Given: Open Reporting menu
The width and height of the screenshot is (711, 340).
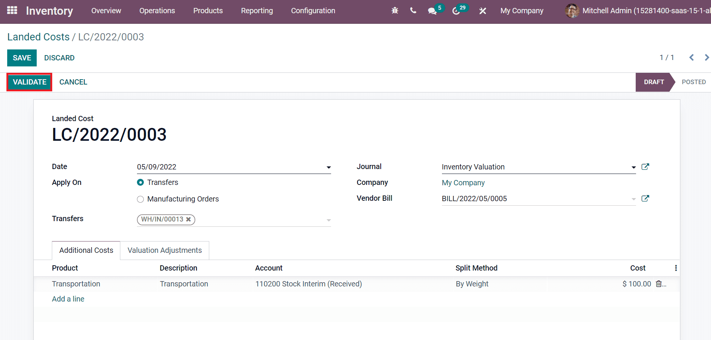Looking at the screenshot, I should click(x=257, y=11).
